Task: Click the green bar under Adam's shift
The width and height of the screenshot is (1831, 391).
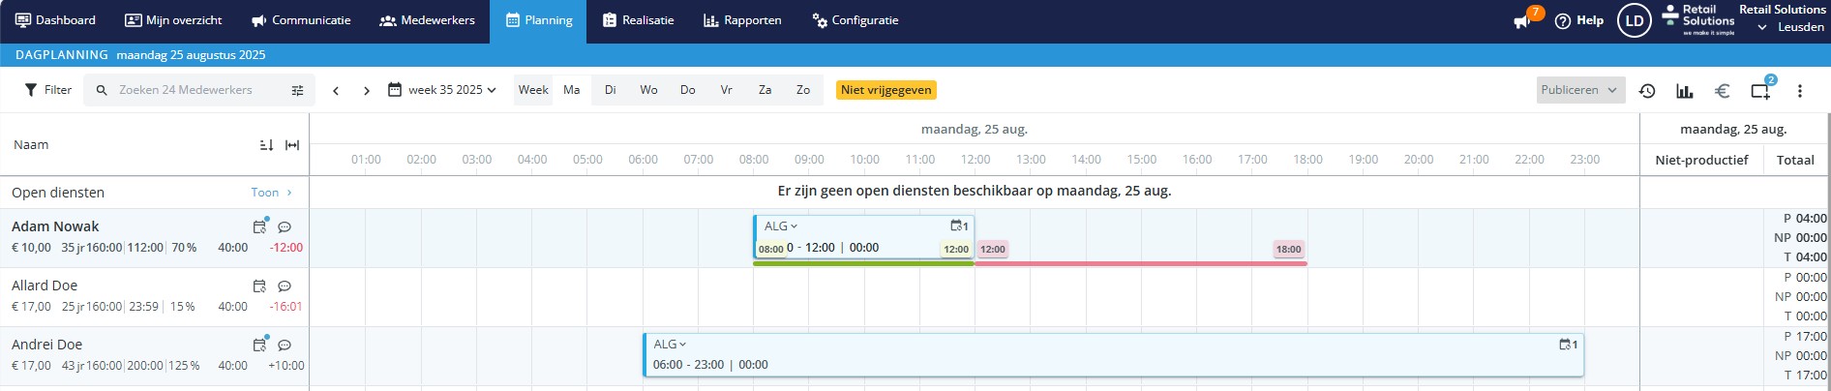Action: 863,263
